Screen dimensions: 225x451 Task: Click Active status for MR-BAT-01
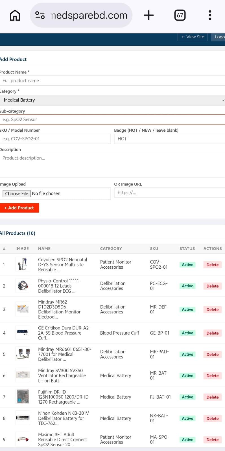(x=187, y=375)
